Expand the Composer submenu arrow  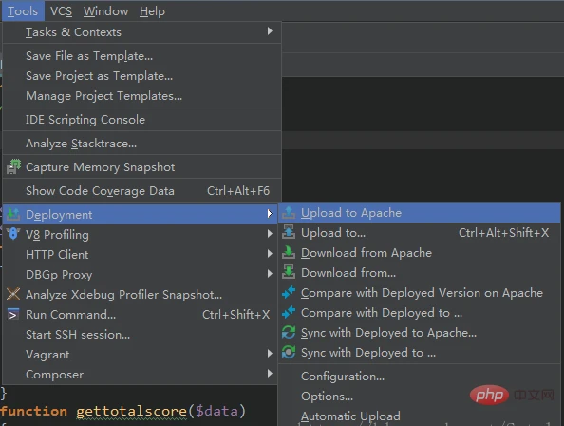click(270, 374)
